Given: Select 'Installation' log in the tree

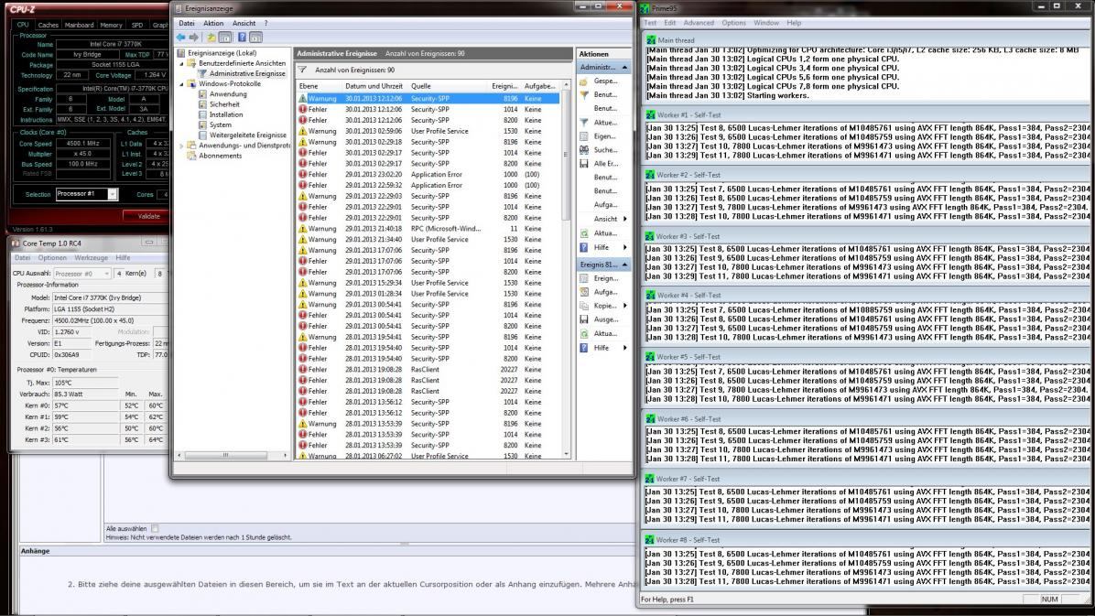Looking at the screenshot, I should [x=226, y=114].
